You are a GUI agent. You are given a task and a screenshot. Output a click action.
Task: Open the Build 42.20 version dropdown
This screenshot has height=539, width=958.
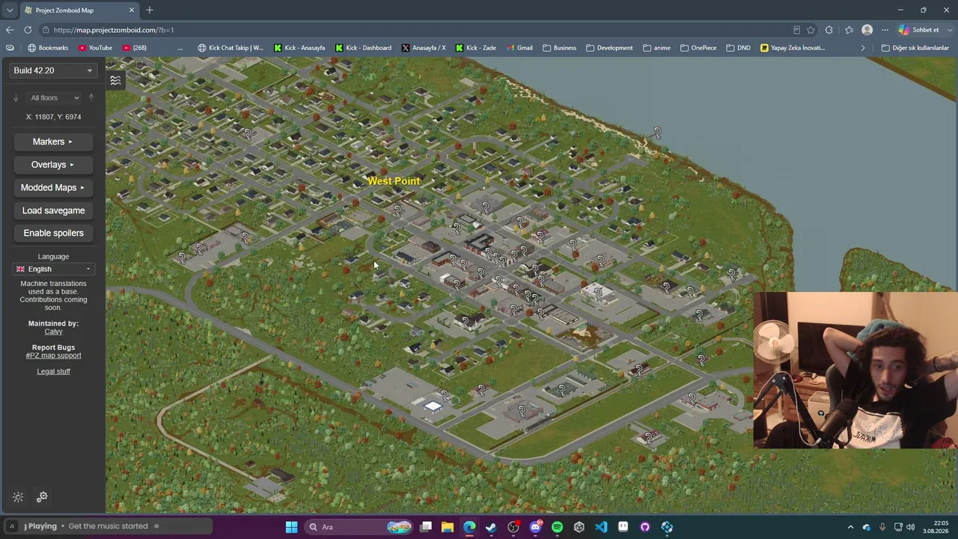(x=53, y=70)
